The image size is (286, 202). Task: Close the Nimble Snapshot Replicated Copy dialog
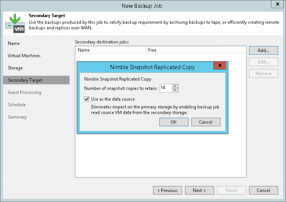220,65
